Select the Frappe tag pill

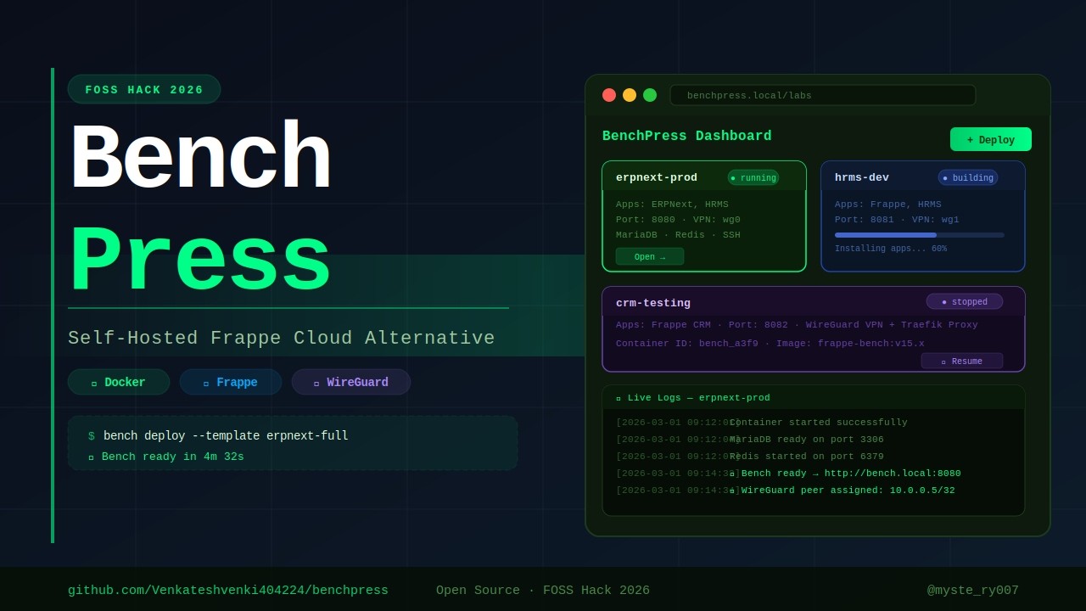tap(231, 382)
